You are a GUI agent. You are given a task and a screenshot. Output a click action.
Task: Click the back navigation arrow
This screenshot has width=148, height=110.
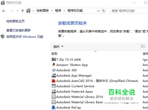point(4,11)
